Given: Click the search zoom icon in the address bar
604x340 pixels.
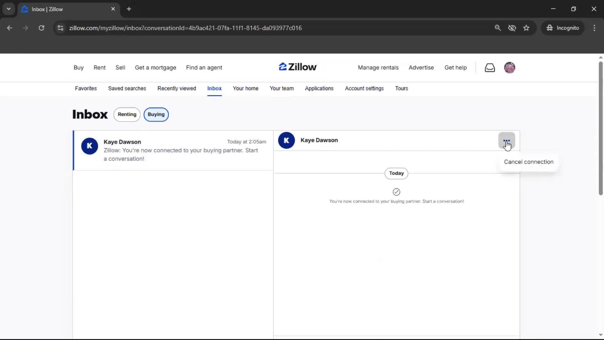Looking at the screenshot, I should coord(498,28).
